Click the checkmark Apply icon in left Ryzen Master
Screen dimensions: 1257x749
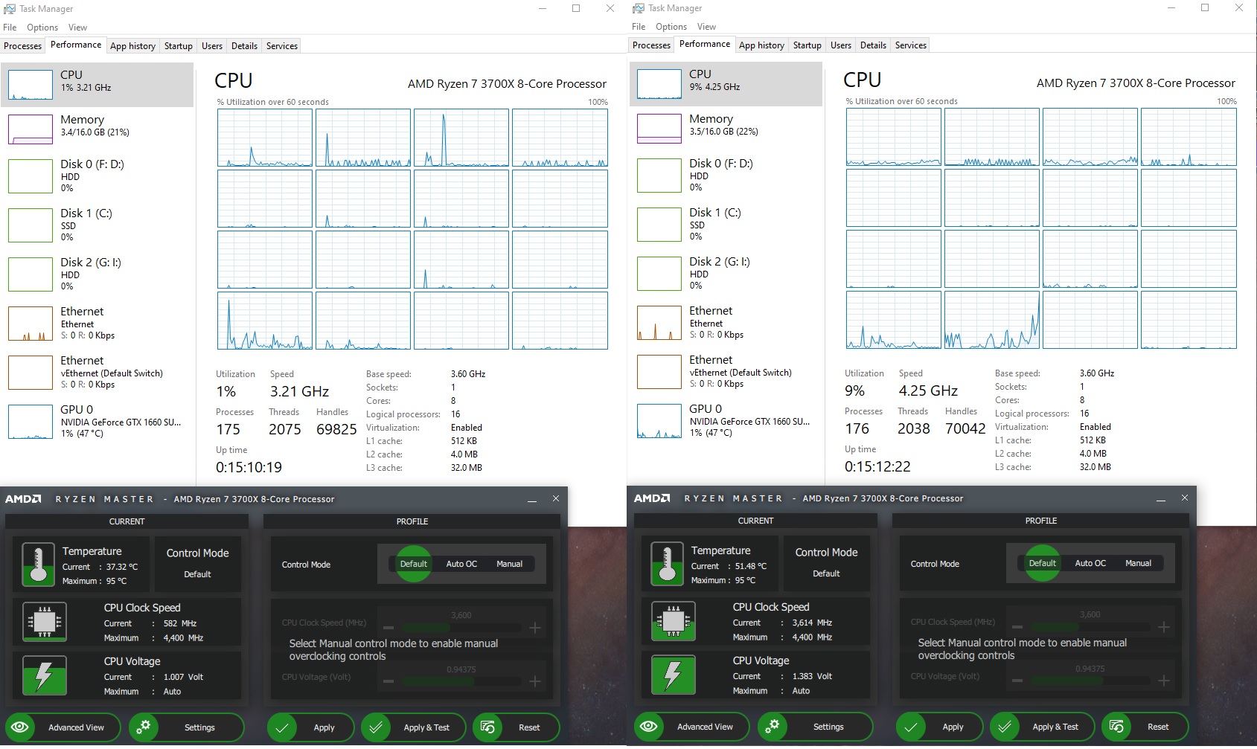[282, 727]
